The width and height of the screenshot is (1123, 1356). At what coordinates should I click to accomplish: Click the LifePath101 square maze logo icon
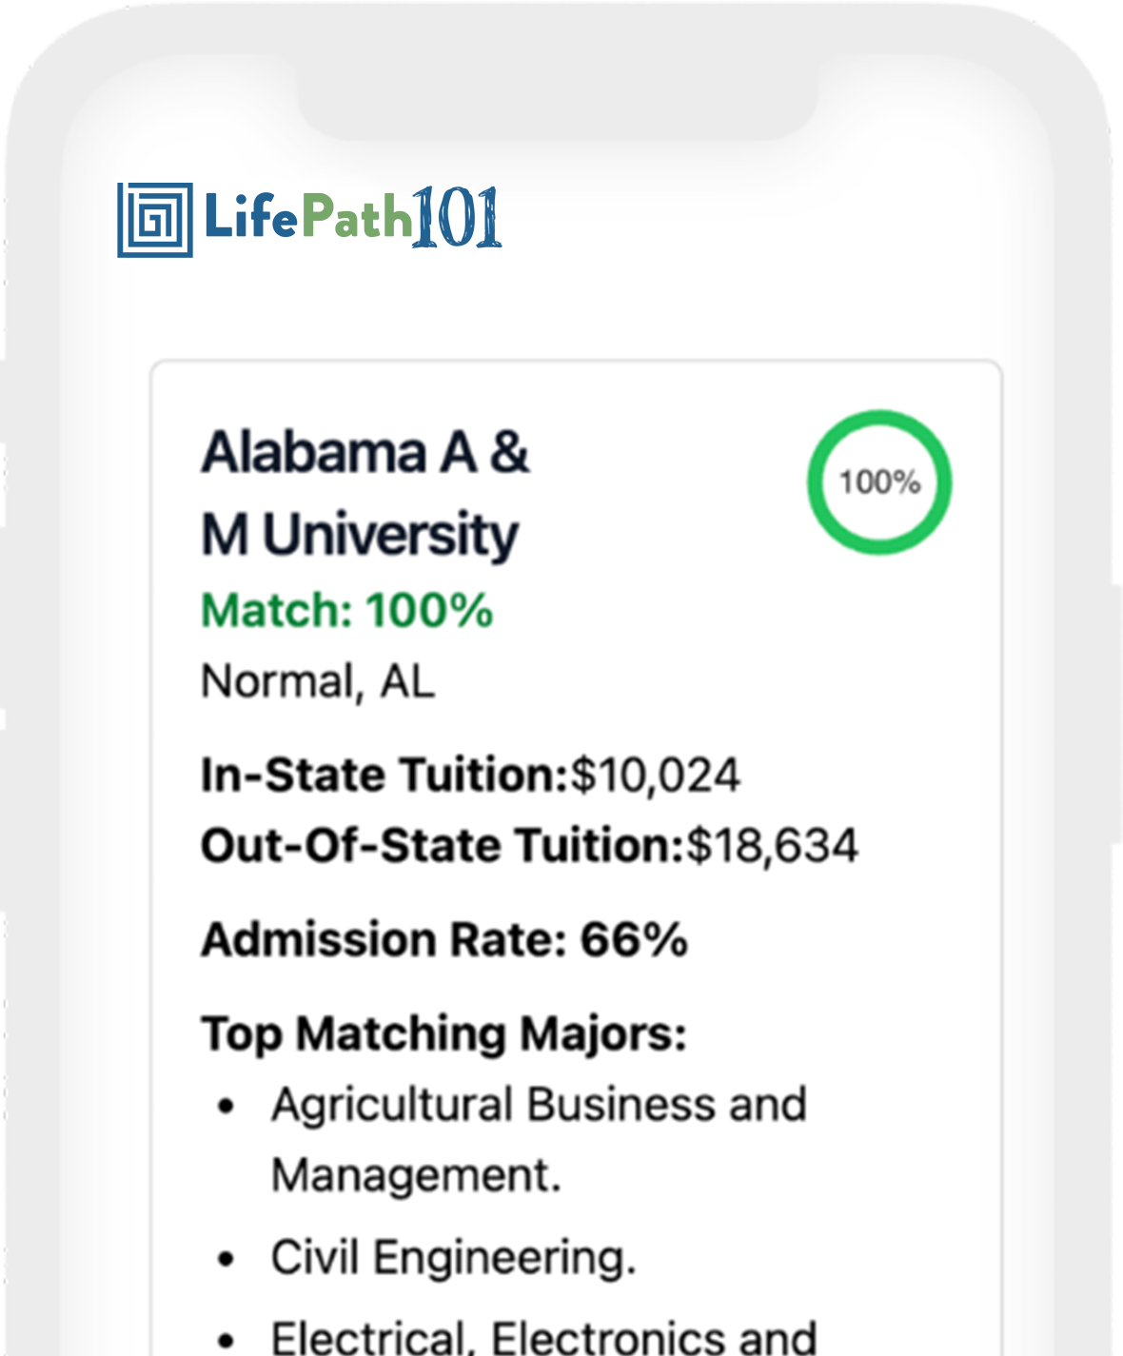[155, 220]
